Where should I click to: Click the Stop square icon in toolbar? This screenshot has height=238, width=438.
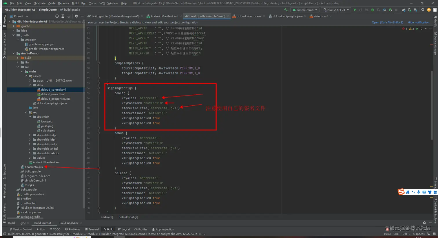[x=396, y=10]
